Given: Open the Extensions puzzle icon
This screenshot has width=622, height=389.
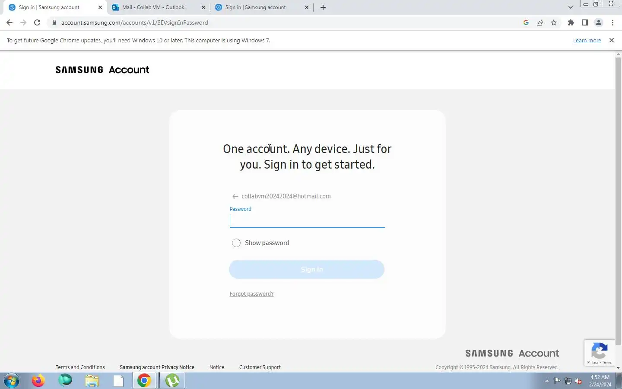Looking at the screenshot, I should [x=571, y=22].
